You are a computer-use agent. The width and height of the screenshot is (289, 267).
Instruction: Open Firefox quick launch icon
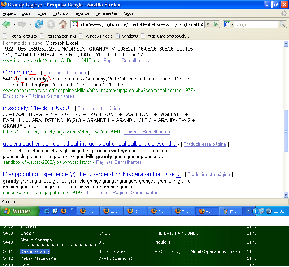coord(64,211)
